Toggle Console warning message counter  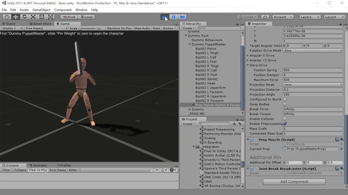(164, 170)
